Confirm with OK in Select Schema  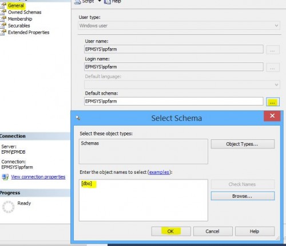click(x=171, y=231)
